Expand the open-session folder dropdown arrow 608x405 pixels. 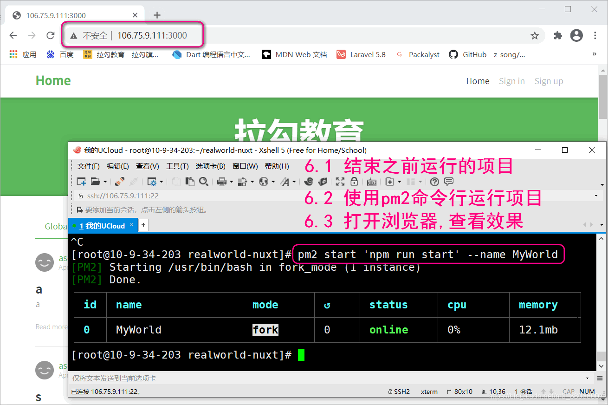point(105,182)
